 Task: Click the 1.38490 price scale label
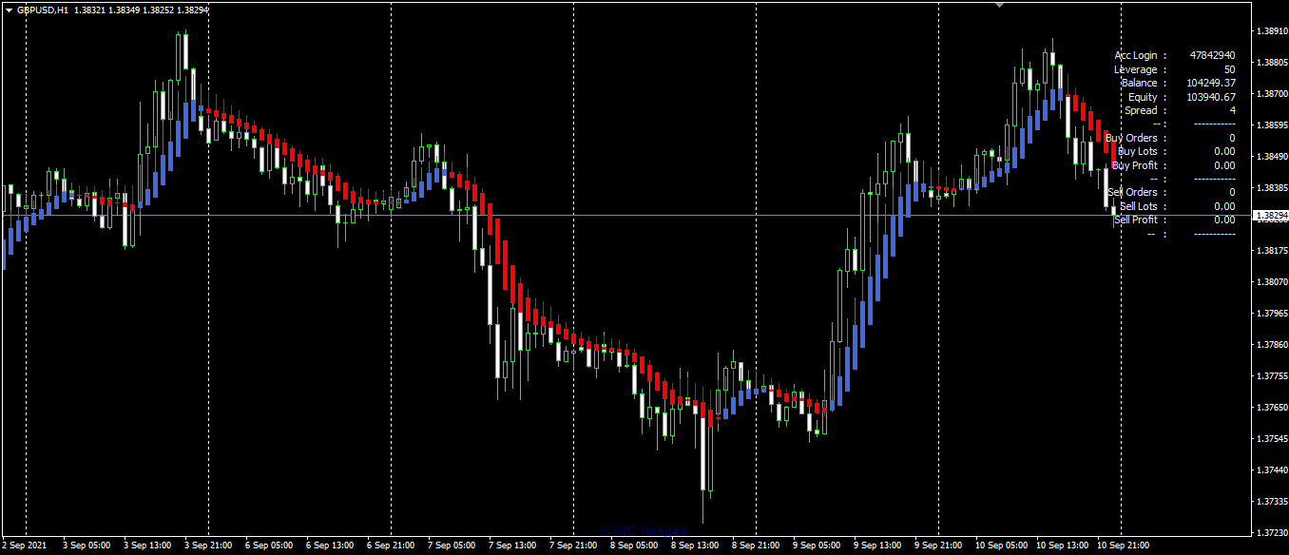tap(1272, 157)
